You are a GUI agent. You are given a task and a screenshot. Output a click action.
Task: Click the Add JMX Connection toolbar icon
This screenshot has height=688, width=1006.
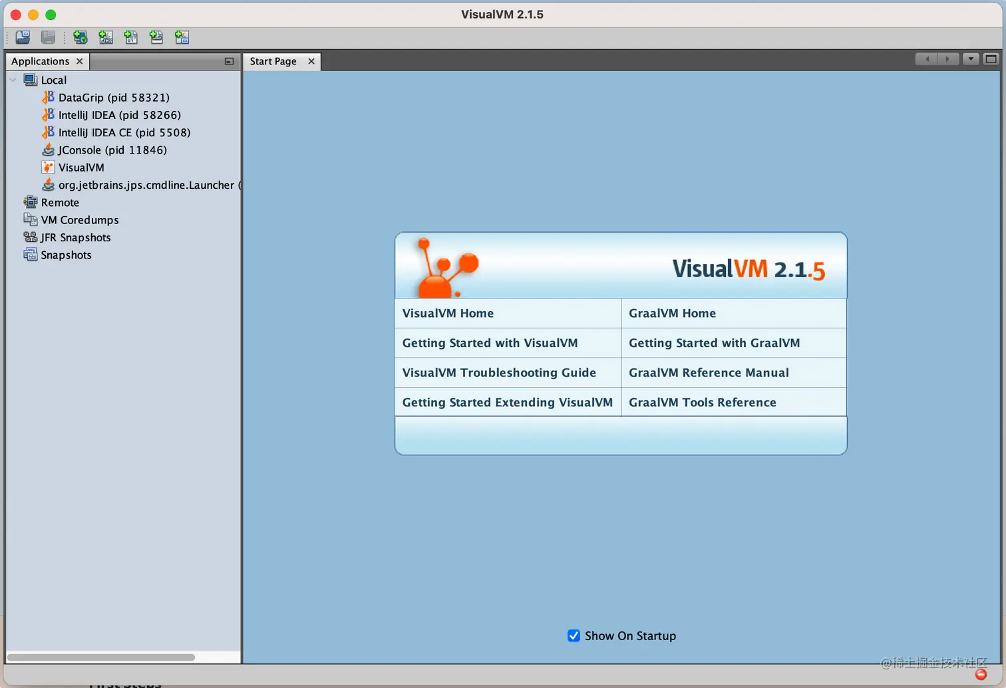tap(106, 37)
